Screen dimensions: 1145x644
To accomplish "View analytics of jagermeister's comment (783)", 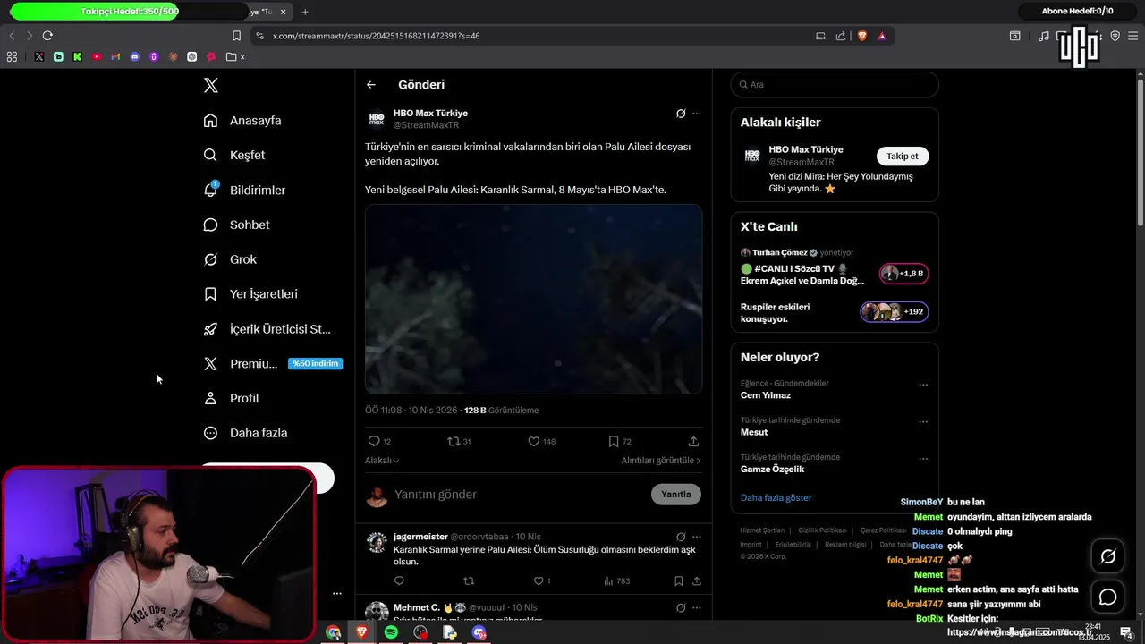I will pos(616,581).
